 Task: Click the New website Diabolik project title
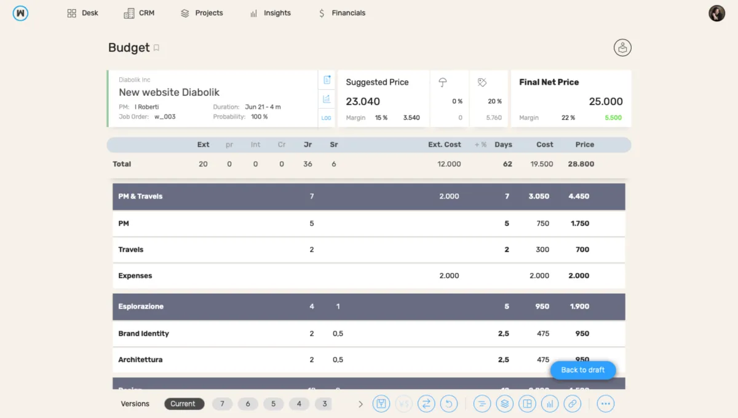[169, 92]
